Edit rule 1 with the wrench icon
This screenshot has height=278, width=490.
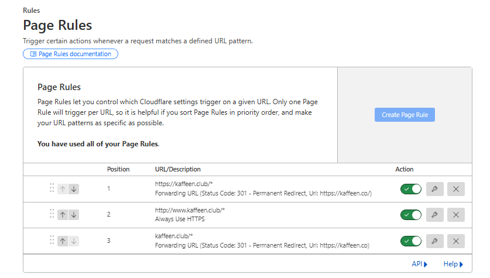(435, 189)
